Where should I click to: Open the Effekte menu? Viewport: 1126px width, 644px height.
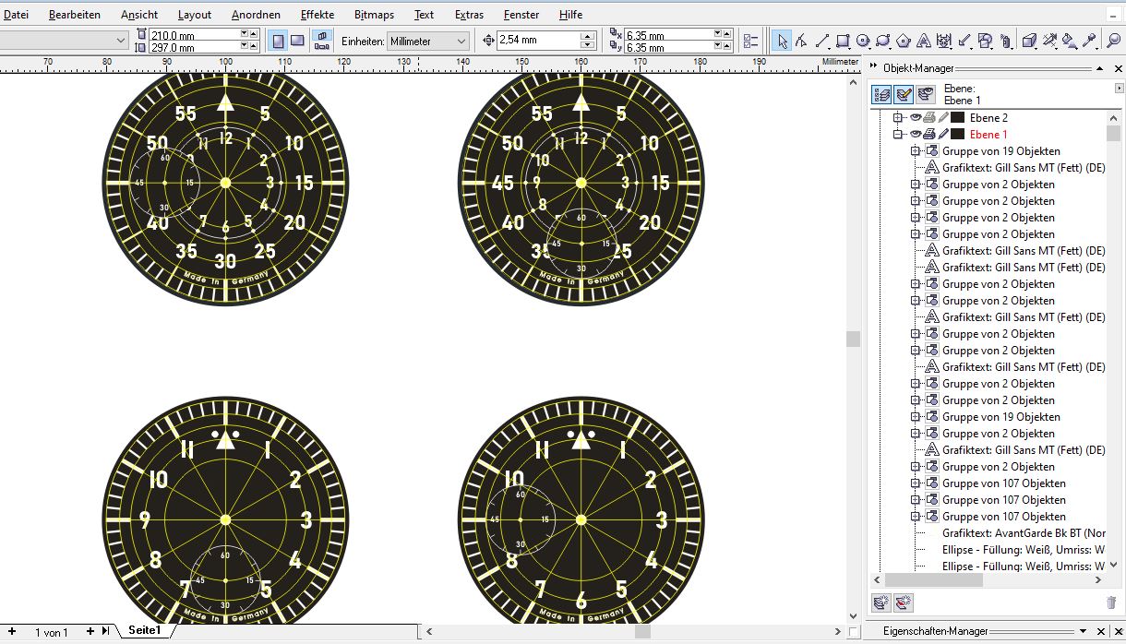(317, 15)
